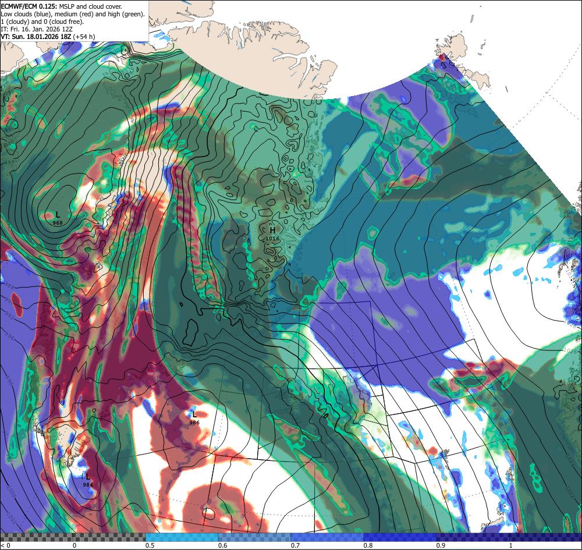Image resolution: width=582 pixels, height=550 pixels.
Task: Click the scale swatch between 0.7 and 0.8
Action: 327,537
